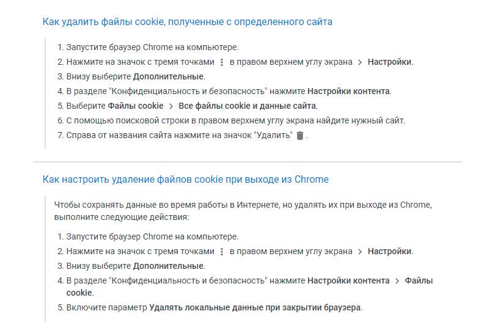The image size is (498, 333).
Task: Click bold "Настройки" in first section step 2
Action: [390, 62]
